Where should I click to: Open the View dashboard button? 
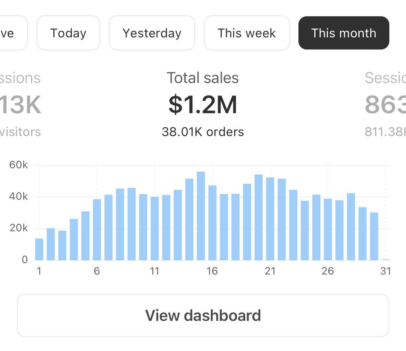click(x=203, y=315)
